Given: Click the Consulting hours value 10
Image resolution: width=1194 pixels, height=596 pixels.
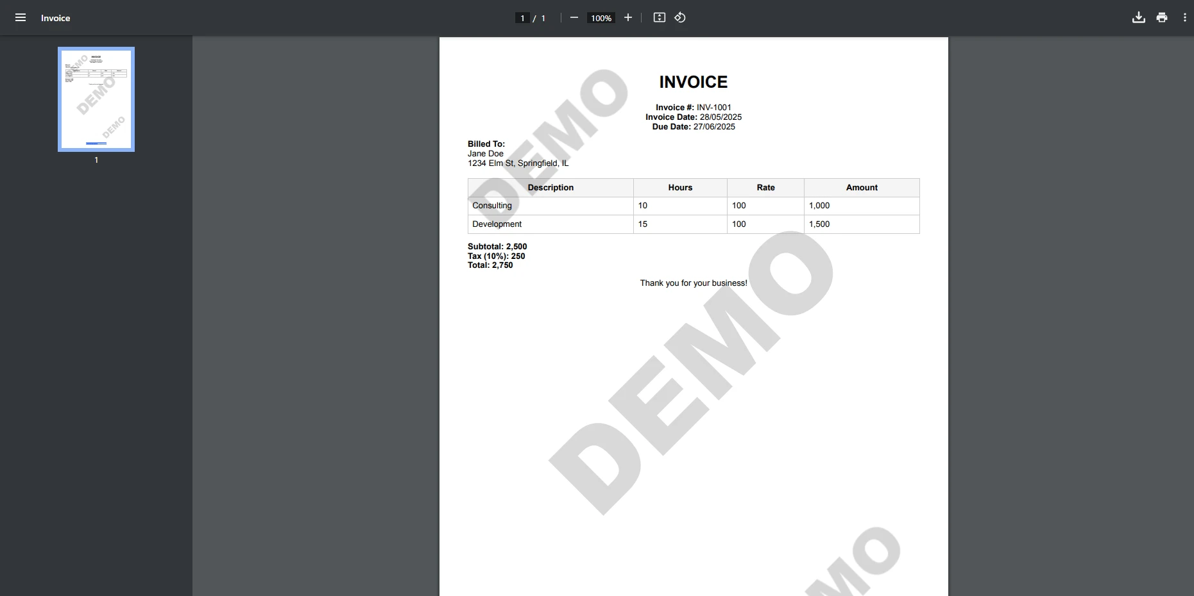Looking at the screenshot, I should pyautogui.click(x=643, y=206).
